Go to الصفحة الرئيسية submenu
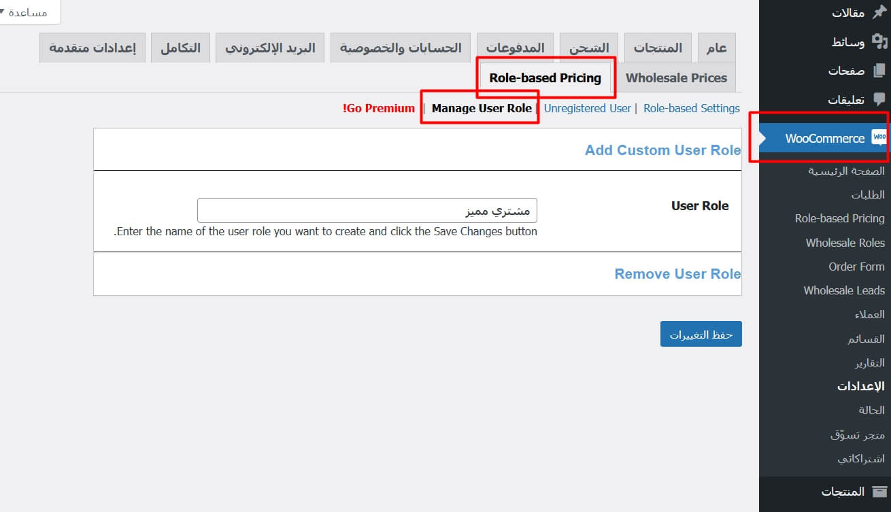The height and width of the screenshot is (512, 891). 846,171
